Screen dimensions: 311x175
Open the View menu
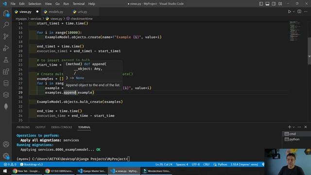tap(48, 4)
